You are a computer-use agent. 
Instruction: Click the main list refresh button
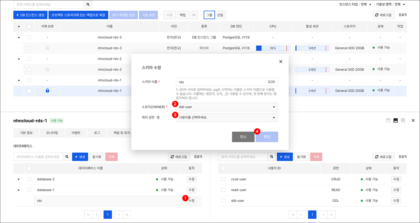click(383, 15)
